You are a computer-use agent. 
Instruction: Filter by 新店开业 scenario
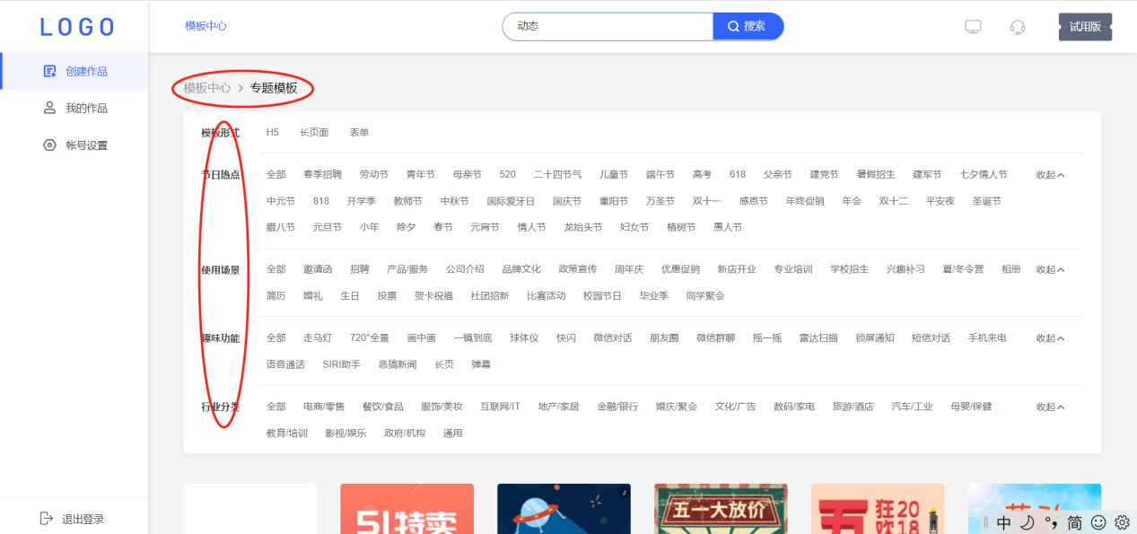coord(737,269)
